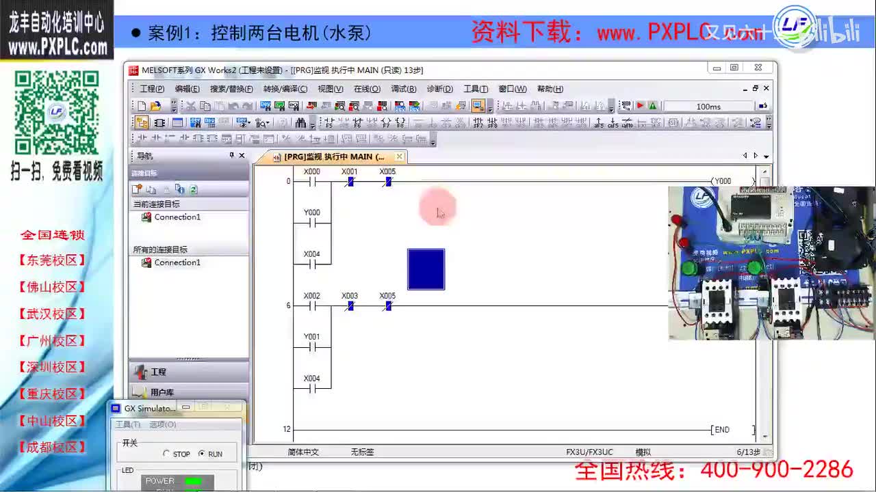Click the Cut scissors toolbar icon
The image size is (876, 492).
(x=191, y=106)
